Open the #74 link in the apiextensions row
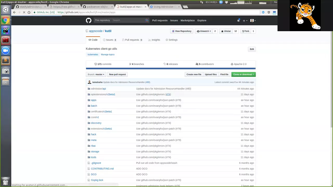This screenshot has width=333, height=187. (168, 94)
